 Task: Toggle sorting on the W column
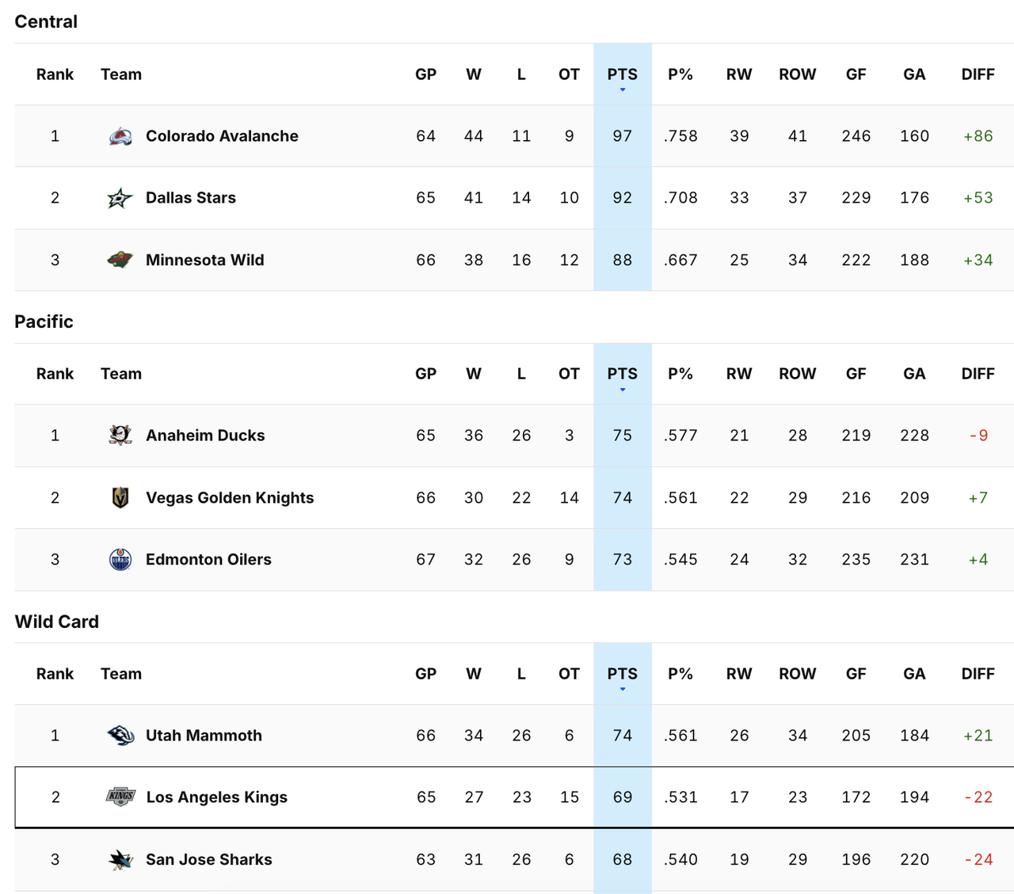474,74
